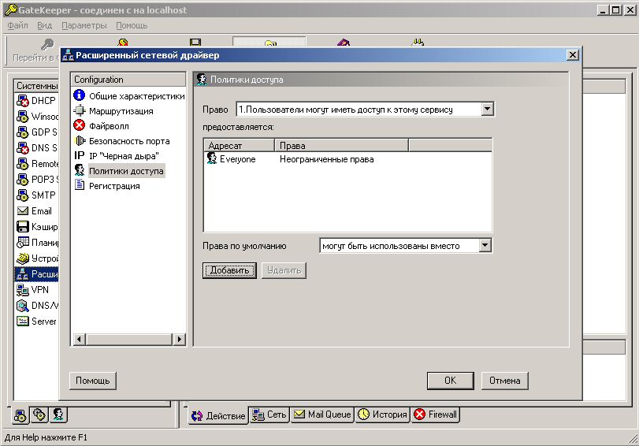This screenshot has width=639, height=446.
Task: Open the Право dropdown arrow
Action: click(x=488, y=110)
